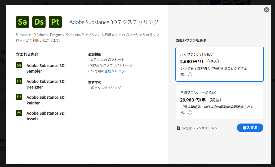Click the 3Dテクスチャリング recommendation line
This screenshot has height=167, width=275.
[105, 88]
